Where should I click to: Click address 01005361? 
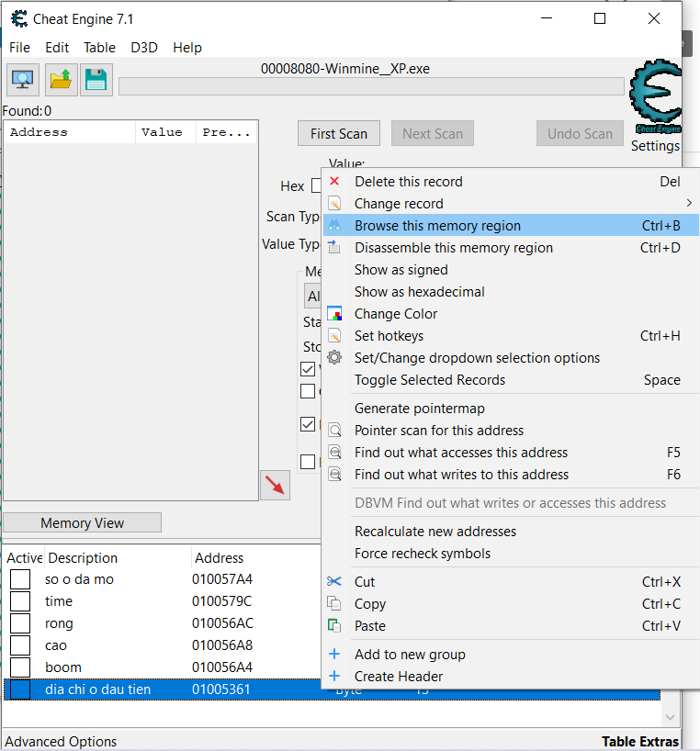(220, 689)
